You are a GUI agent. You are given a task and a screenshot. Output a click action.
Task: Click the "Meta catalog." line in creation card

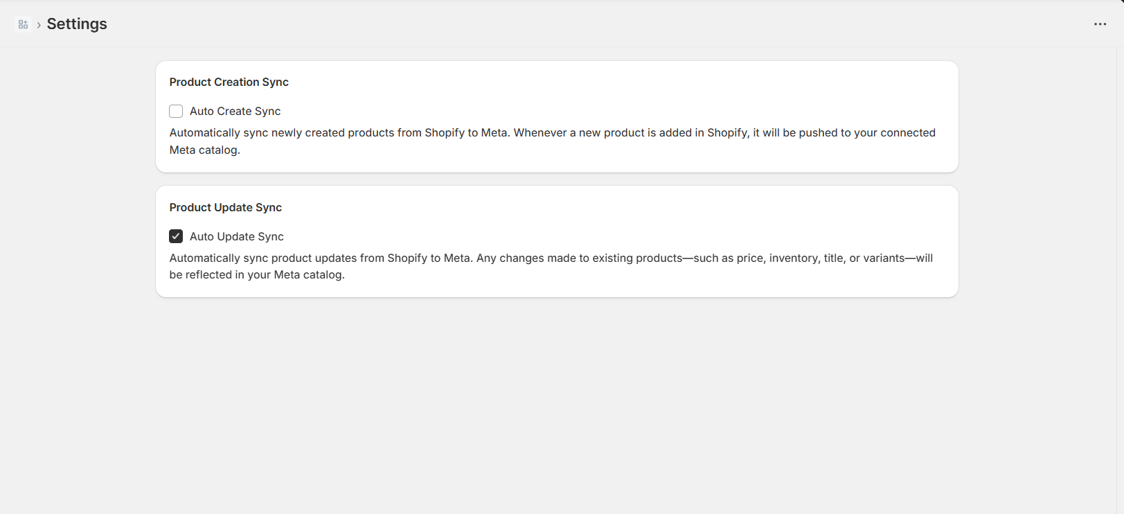pyautogui.click(x=204, y=150)
